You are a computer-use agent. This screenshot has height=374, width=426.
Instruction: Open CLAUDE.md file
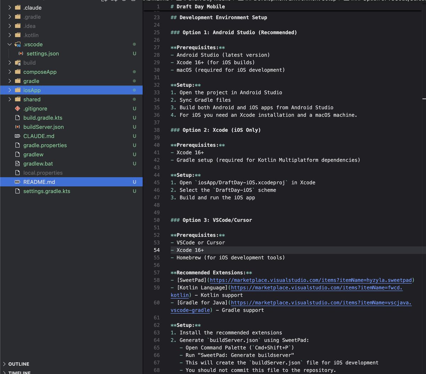tap(39, 136)
